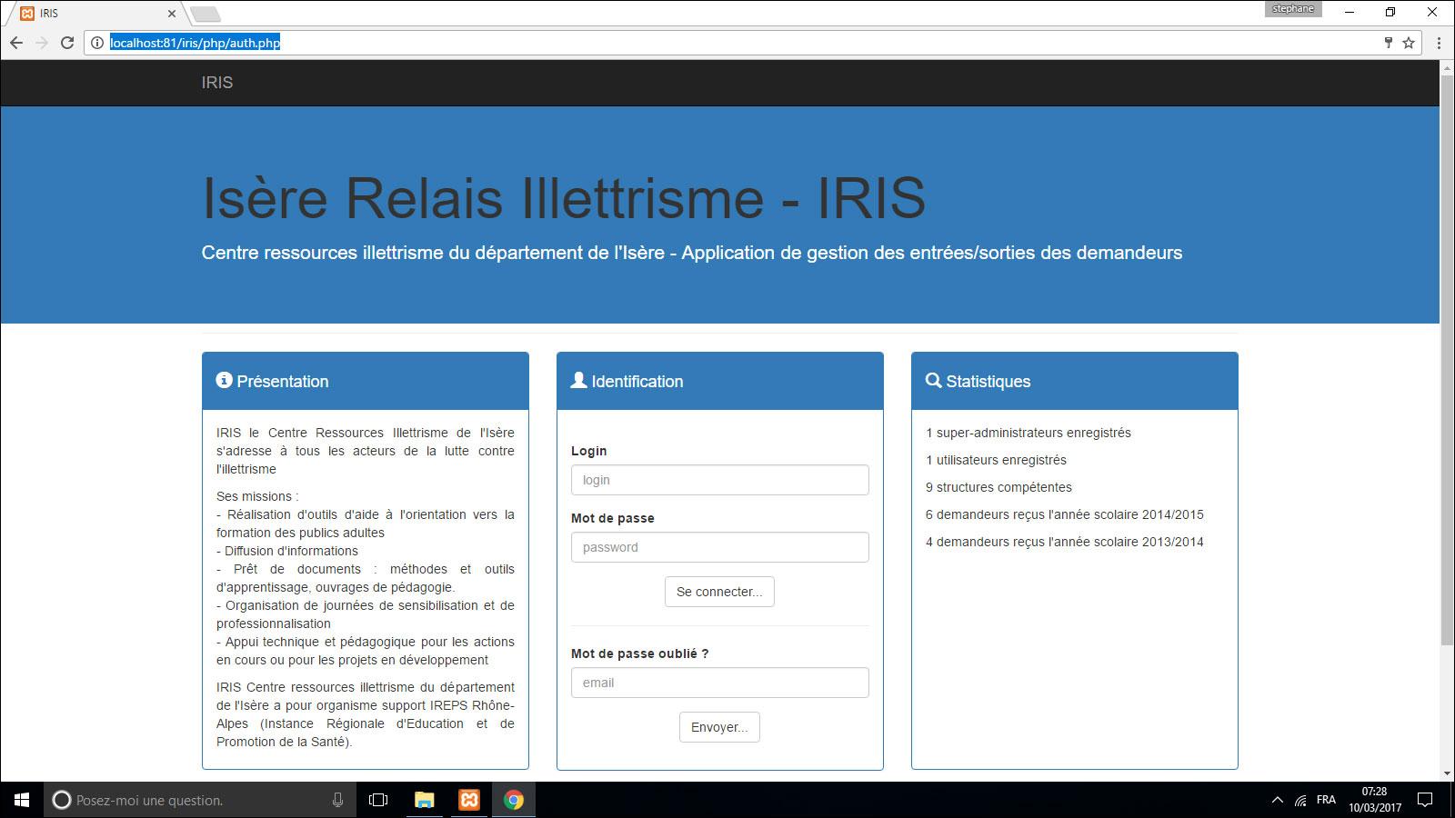
Task: Open the FRA keyboard language selector
Action: tap(1326, 800)
